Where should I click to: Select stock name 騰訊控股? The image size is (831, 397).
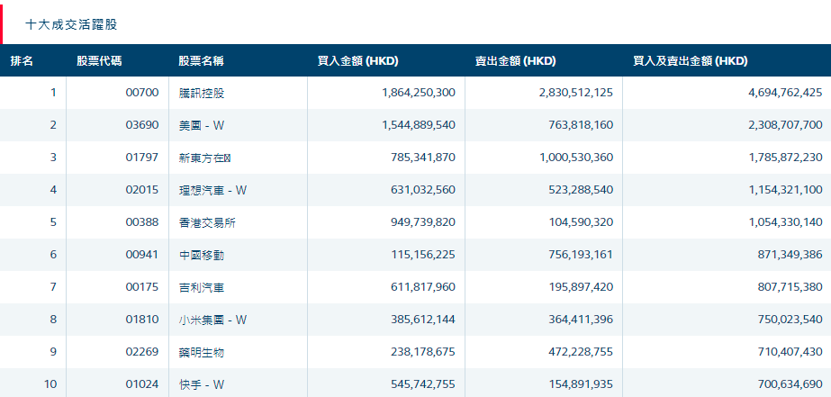202,94
